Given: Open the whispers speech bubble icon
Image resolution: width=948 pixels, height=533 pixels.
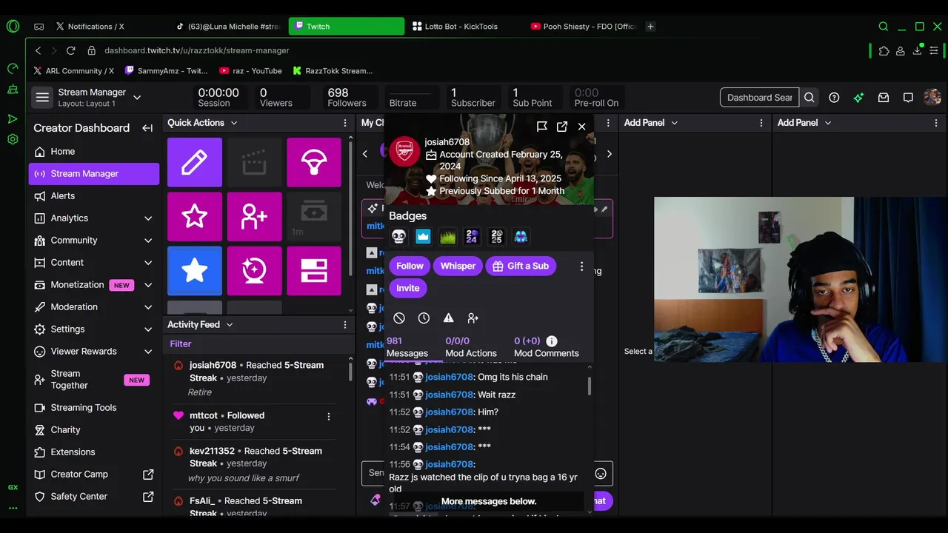Looking at the screenshot, I should [x=908, y=98].
